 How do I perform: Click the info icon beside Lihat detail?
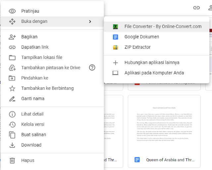[x=12, y=114]
